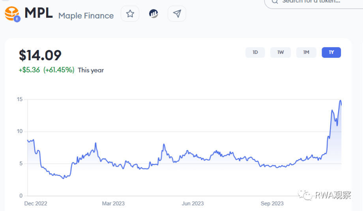Click the paper plane share icon

pyautogui.click(x=177, y=14)
